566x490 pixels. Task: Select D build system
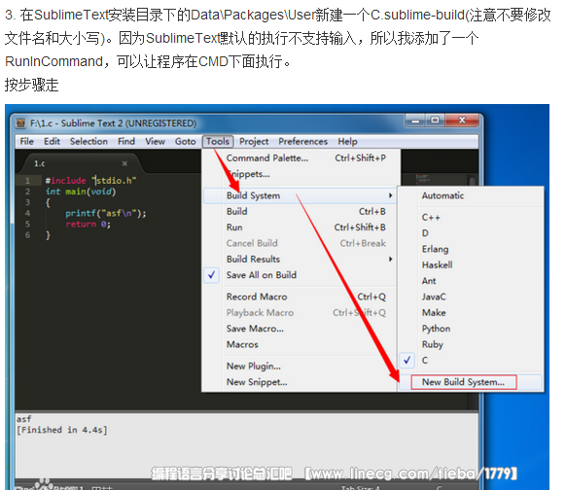click(x=471, y=233)
